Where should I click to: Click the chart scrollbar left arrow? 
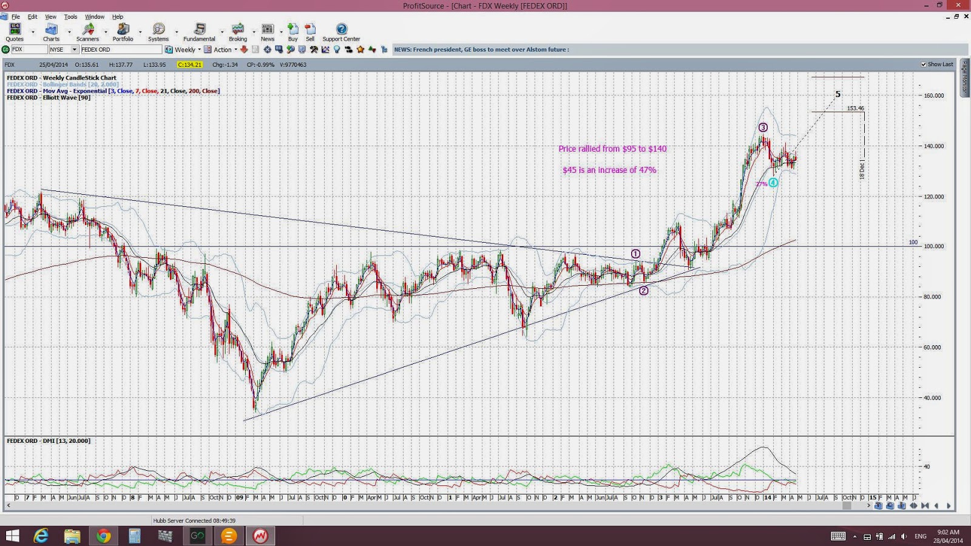(8, 505)
